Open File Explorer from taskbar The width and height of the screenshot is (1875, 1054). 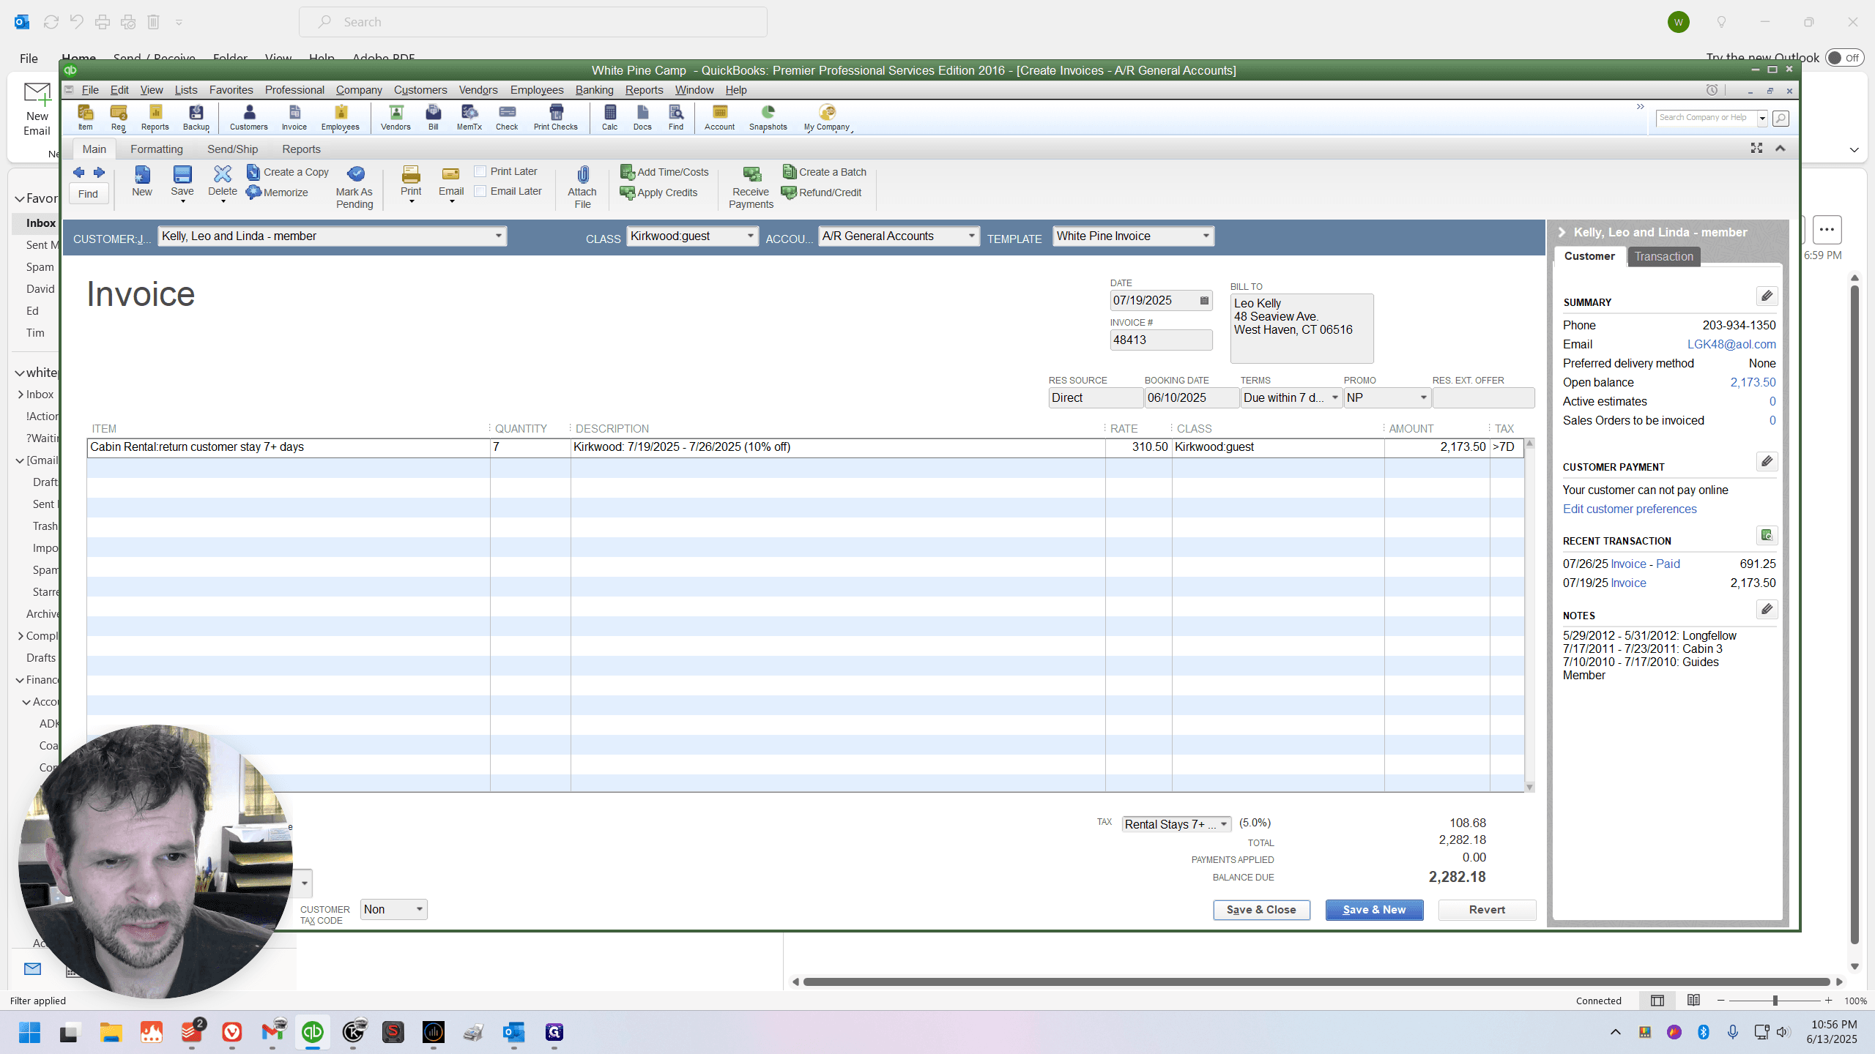click(x=111, y=1032)
